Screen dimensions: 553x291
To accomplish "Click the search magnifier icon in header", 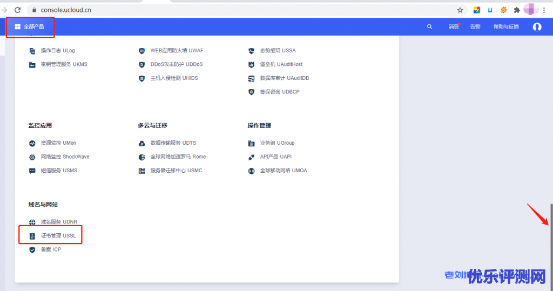I will tap(429, 27).
